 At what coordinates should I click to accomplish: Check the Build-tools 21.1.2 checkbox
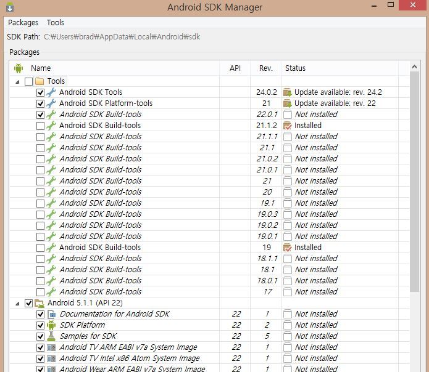(40, 126)
